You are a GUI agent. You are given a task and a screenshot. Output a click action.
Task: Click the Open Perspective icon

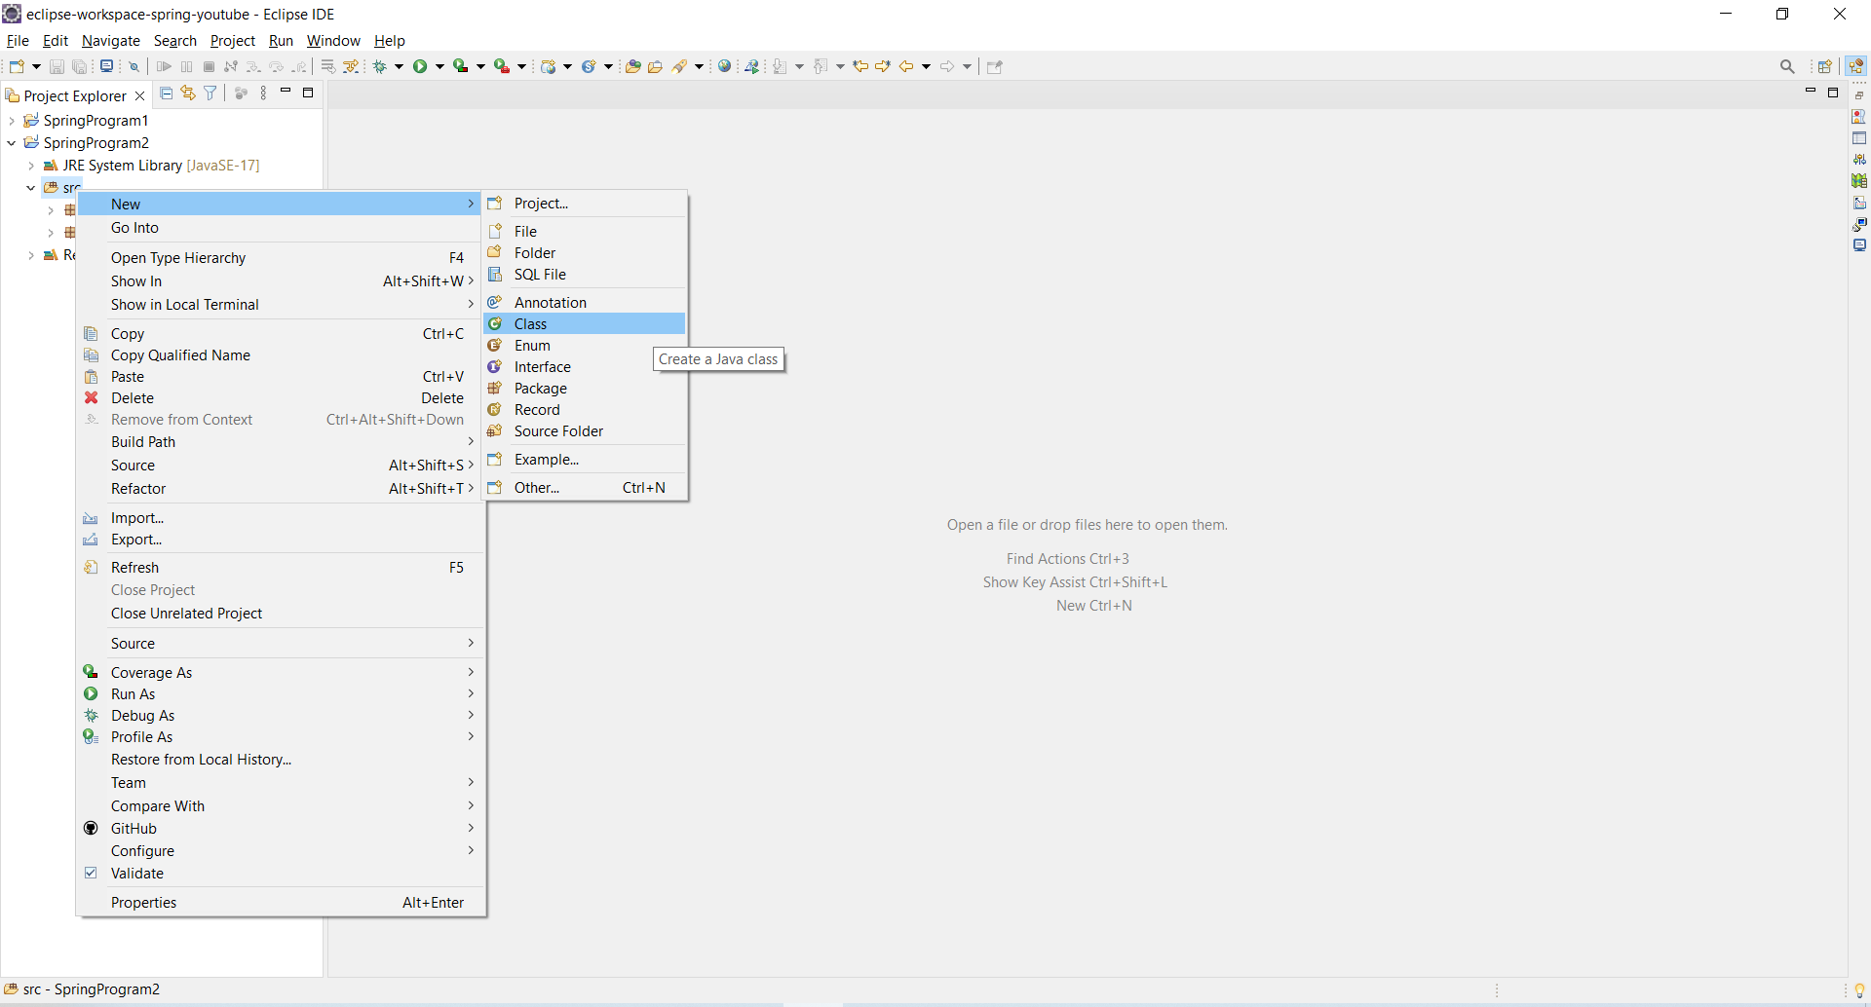click(1825, 66)
